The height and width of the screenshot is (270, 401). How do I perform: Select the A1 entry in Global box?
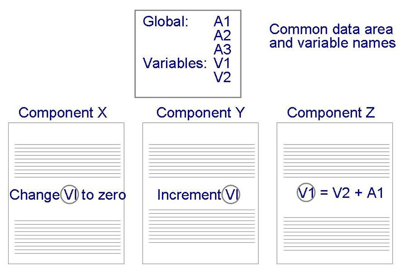222,22
